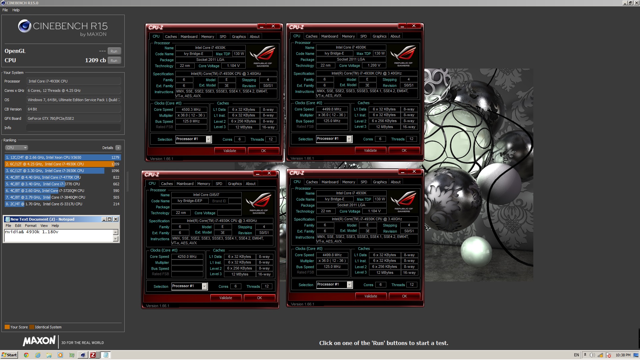Click the Notepad title bar document icon
The width and height of the screenshot is (640, 360).
pyautogui.click(x=7, y=219)
